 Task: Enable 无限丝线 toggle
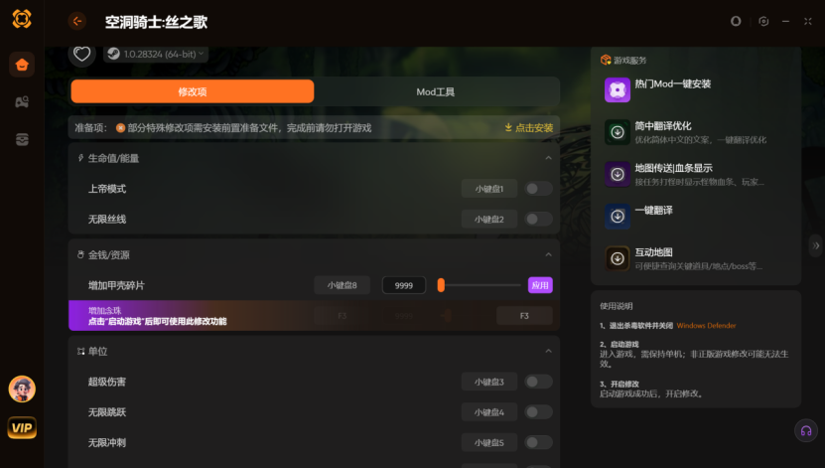(538, 219)
